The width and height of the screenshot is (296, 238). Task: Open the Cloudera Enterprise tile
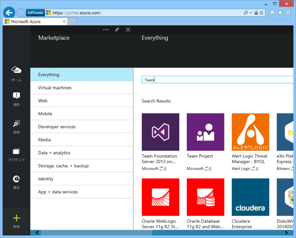click(250, 197)
